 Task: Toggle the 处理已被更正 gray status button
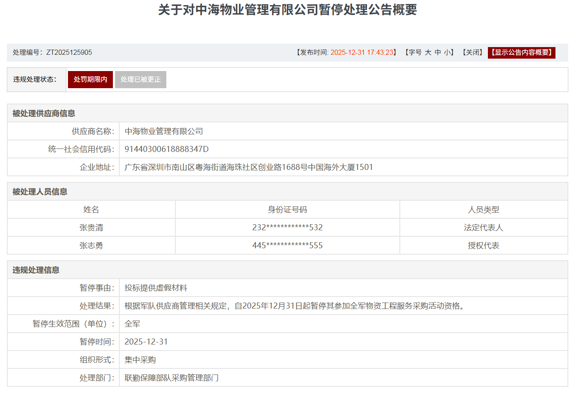pos(141,79)
